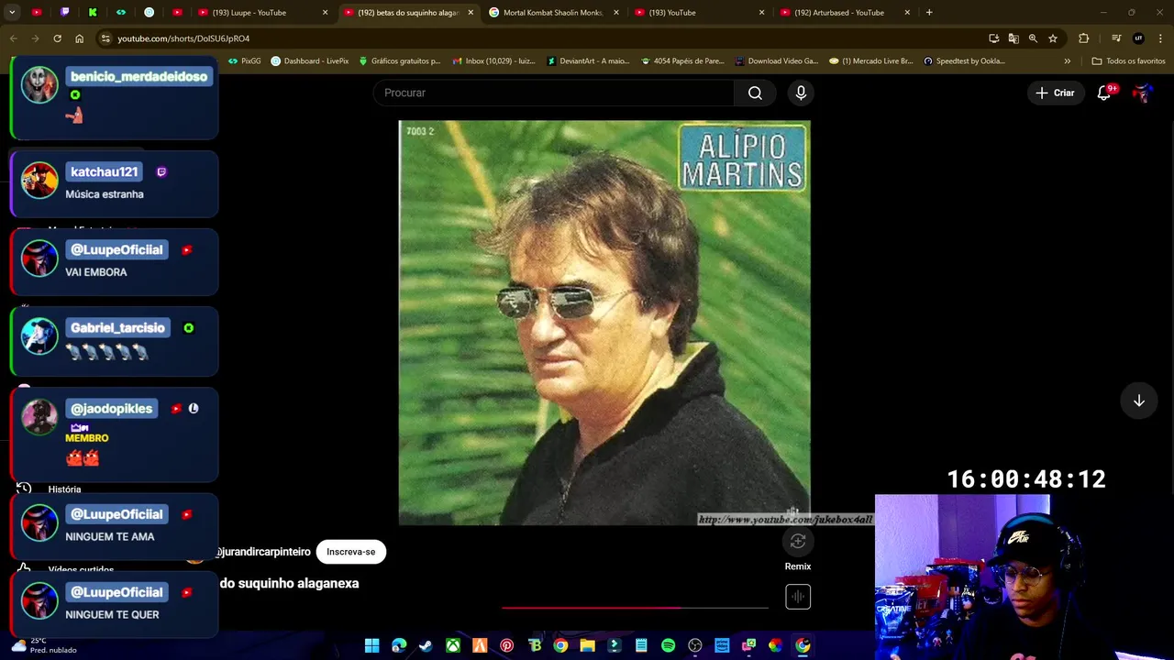Open the Dashboard - LivePix bookmark
Screen dimensions: 1174x660
click(310, 61)
